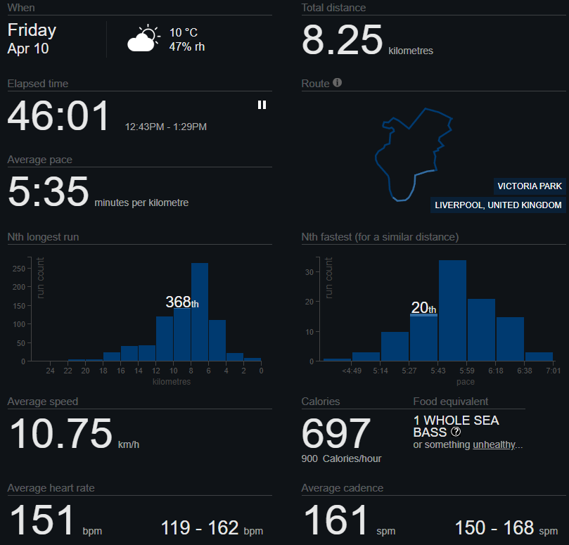This screenshot has height=545, width=569.
Task: Click the cloud and sun weather icon
Action: (x=143, y=39)
